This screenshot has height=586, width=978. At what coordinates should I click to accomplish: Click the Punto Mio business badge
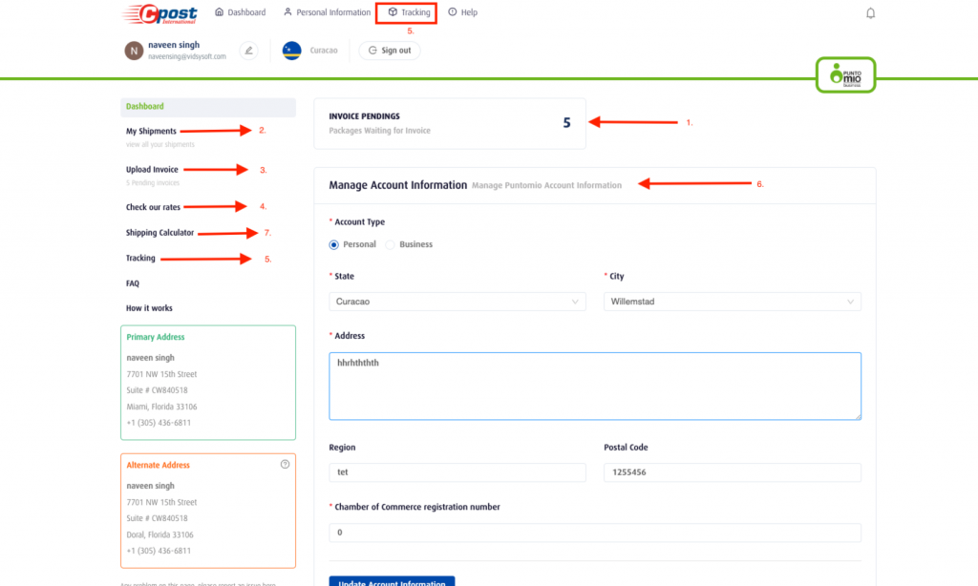click(x=845, y=75)
